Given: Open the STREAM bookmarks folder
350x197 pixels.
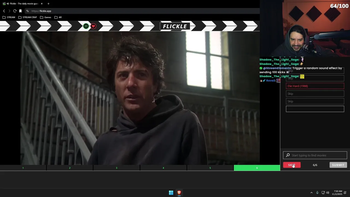Looking at the screenshot, I should [x=9, y=17].
